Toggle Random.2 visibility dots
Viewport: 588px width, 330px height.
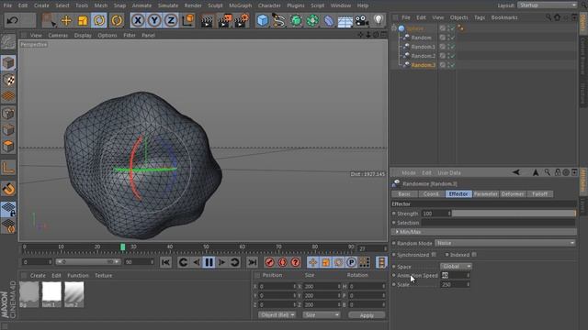click(448, 56)
